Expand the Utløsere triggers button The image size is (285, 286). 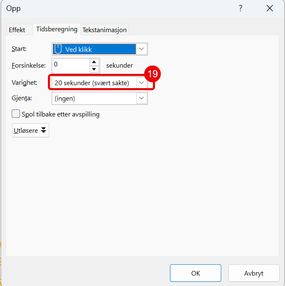30,130
